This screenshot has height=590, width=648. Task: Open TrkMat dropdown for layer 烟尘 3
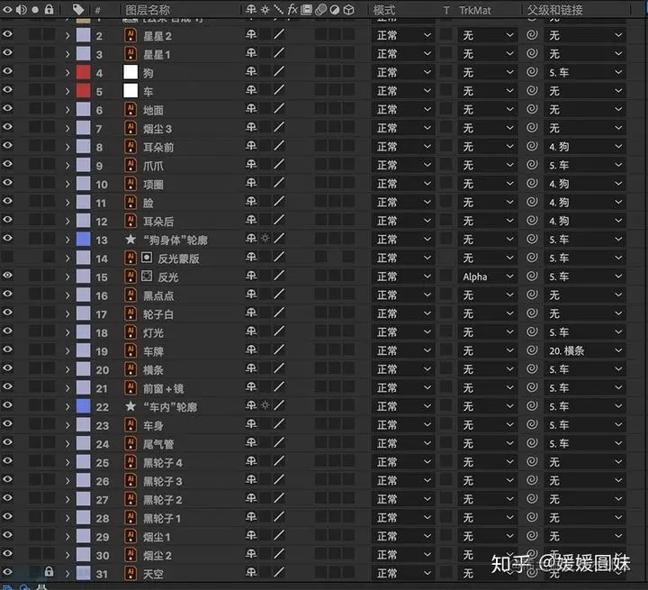pyautogui.click(x=487, y=128)
